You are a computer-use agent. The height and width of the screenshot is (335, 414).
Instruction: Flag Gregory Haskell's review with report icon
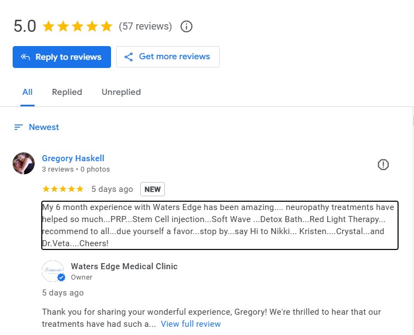[x=383, y=164]
